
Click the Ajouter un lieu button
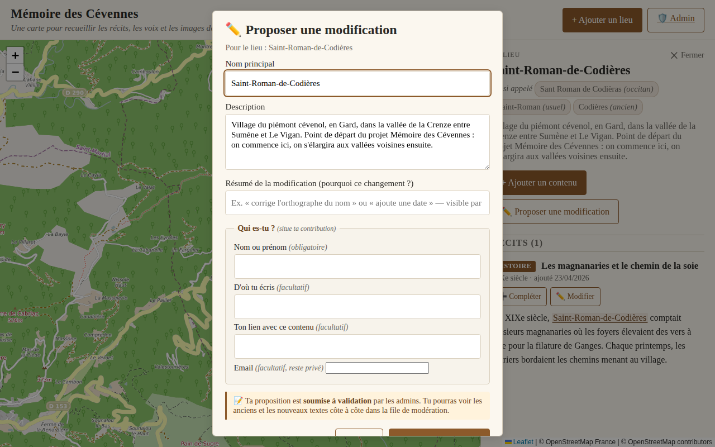pos(602,20)
